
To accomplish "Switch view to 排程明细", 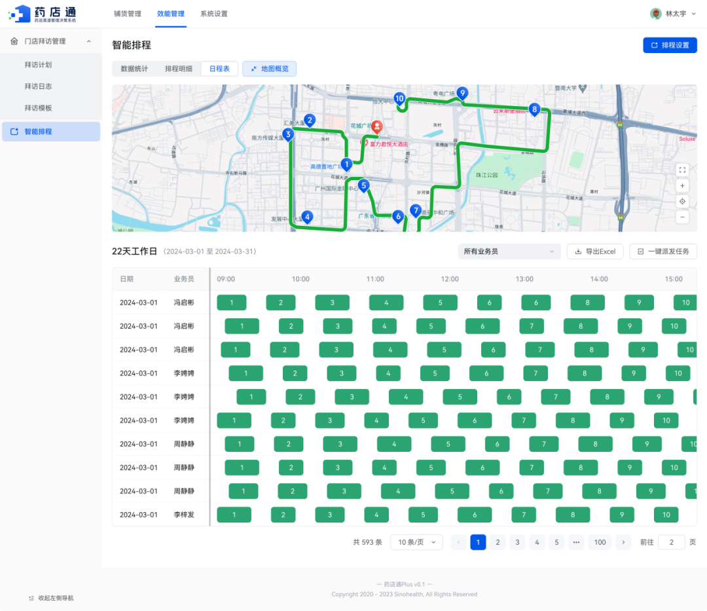I will click(179, 69).
